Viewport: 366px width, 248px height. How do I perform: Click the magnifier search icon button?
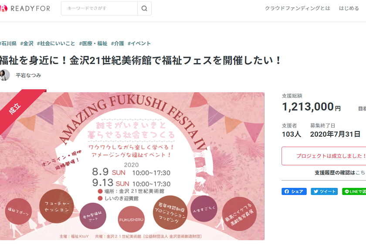pyautogui.click(x=145, y=8)
